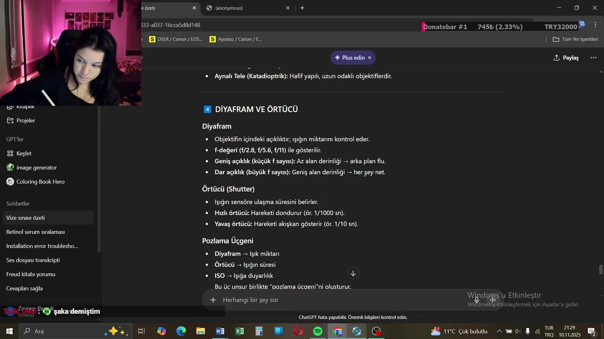The image size is (604, 339).
Task: Open the Aynasız / Canon bookmark
Action: (x=236, y=39)
